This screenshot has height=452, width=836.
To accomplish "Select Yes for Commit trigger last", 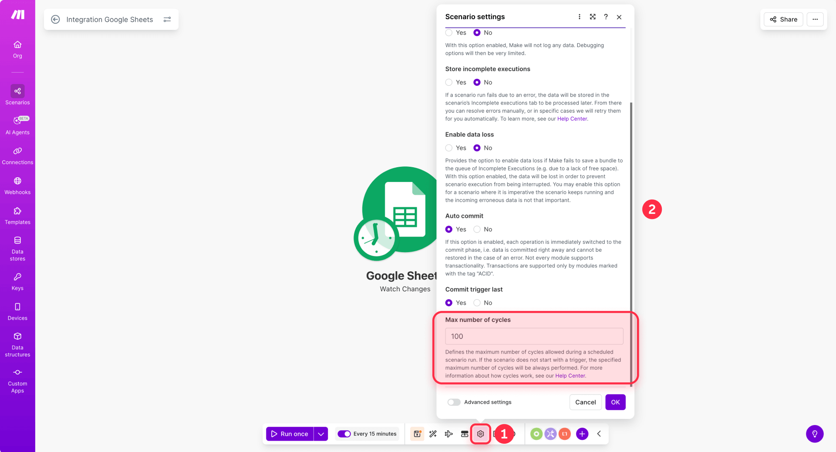I will (449, 303).
